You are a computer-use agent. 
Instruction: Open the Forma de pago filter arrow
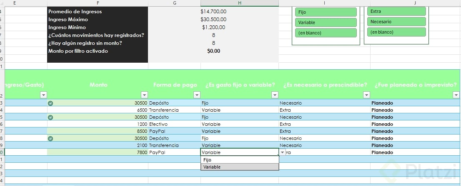pos(197,95)
